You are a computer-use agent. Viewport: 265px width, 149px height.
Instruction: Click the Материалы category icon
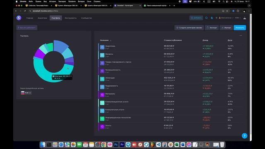pyautogui.click(x=102, y=95)
